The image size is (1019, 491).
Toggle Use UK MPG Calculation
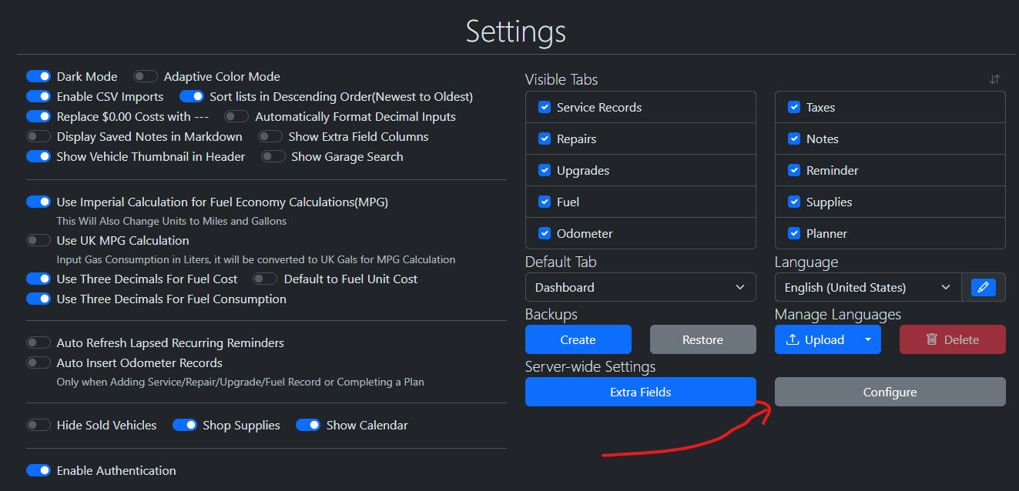pyautogui.click(x=39, y=241)
